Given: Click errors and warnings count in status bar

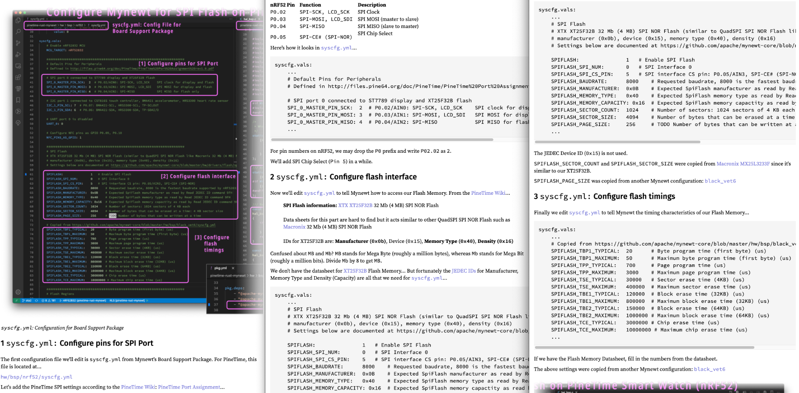Looking at the screenshot, I should coord(48,301).
